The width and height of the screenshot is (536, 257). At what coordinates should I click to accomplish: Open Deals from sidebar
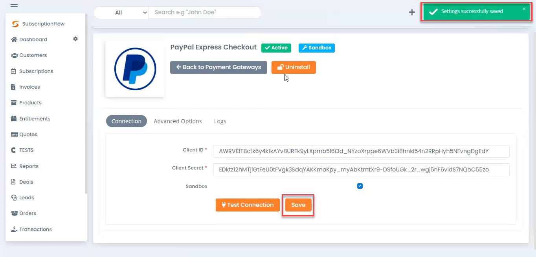(26, 182)
